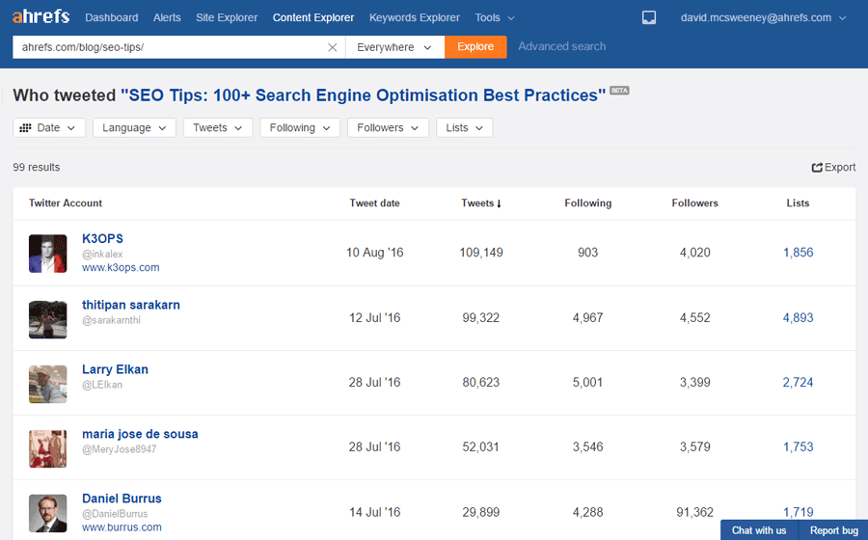
Task: Click the ahrefs logo
Action: click(x=41, y=16)
